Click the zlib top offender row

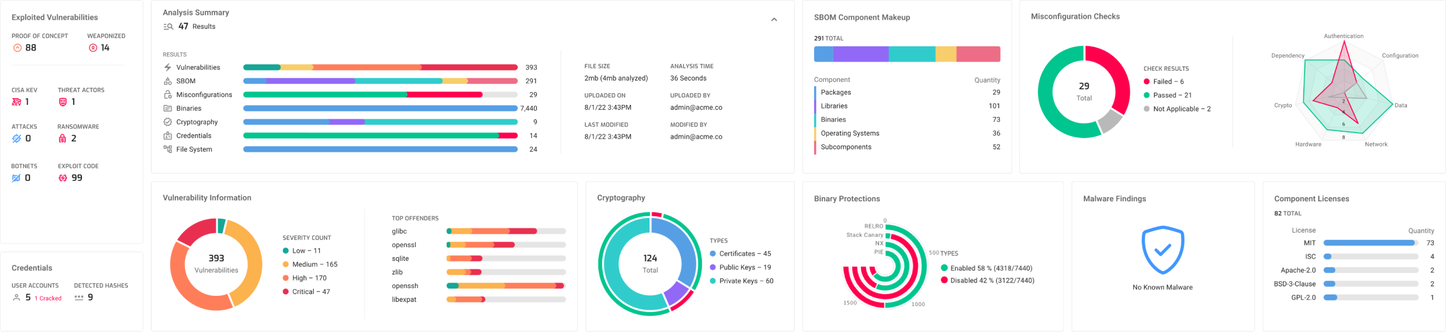tap(478, 272)
